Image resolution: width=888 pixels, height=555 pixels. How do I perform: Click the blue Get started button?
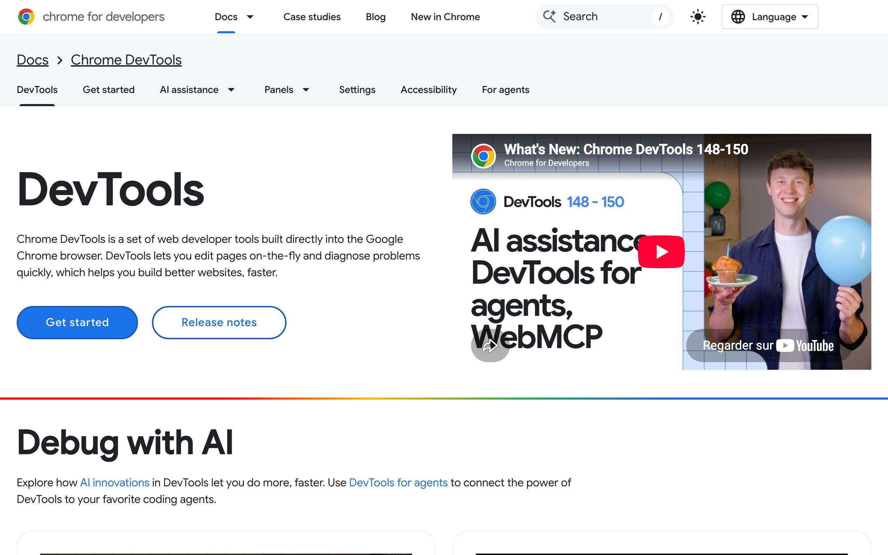point(77,322)
